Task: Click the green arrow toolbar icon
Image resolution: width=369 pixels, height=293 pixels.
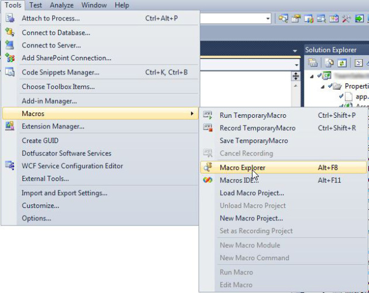Action: pos(359,18)
